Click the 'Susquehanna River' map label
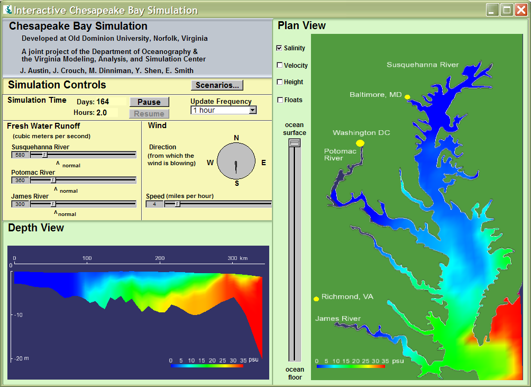The width and height of the screenshot is (531, 387). 423,65
